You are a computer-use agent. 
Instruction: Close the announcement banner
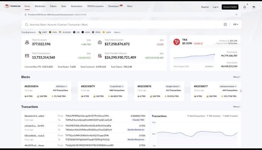coord(237,15)
